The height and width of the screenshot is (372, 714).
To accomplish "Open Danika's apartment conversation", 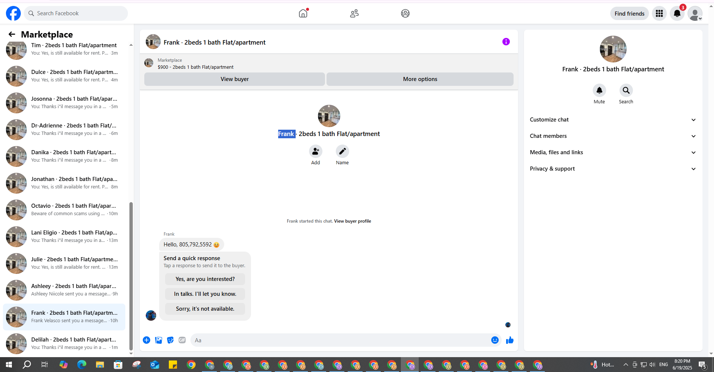I will click(64, 156).
